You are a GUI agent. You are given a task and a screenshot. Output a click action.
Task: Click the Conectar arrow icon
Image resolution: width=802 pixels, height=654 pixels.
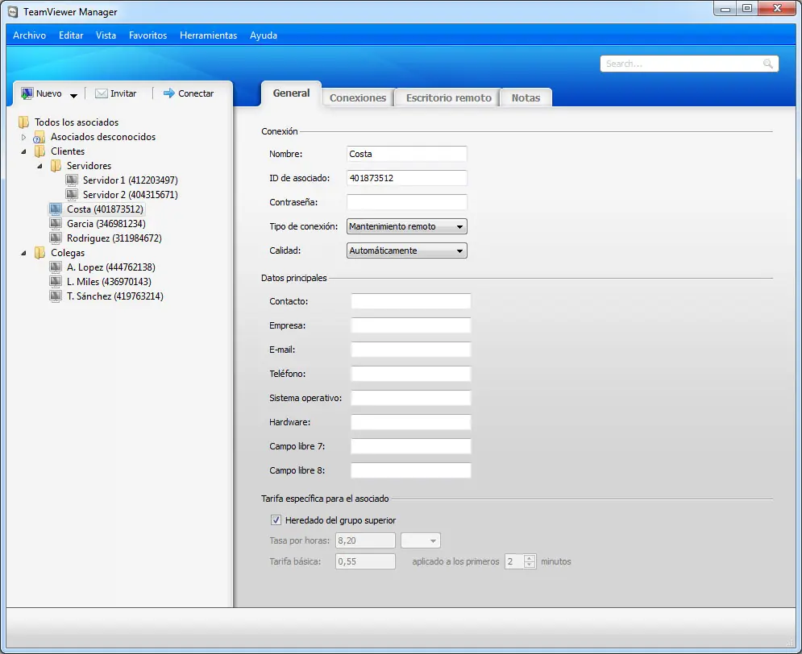point(168,93)
